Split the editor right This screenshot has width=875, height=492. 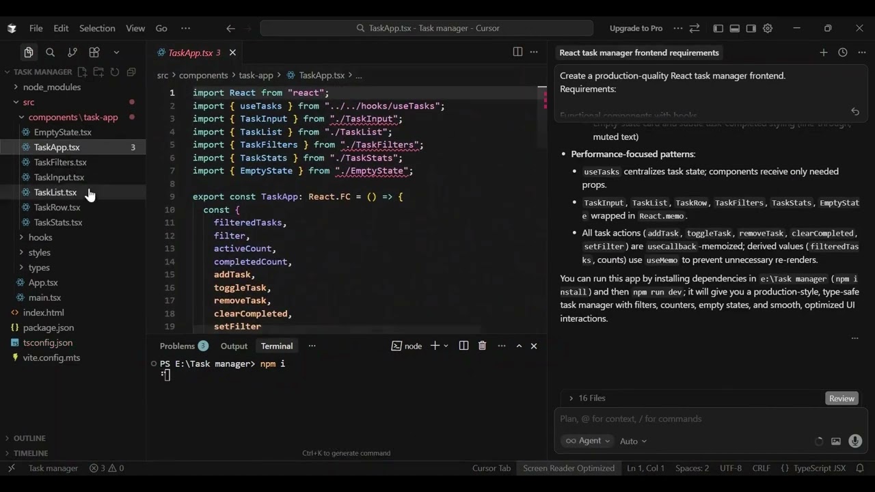517,52
